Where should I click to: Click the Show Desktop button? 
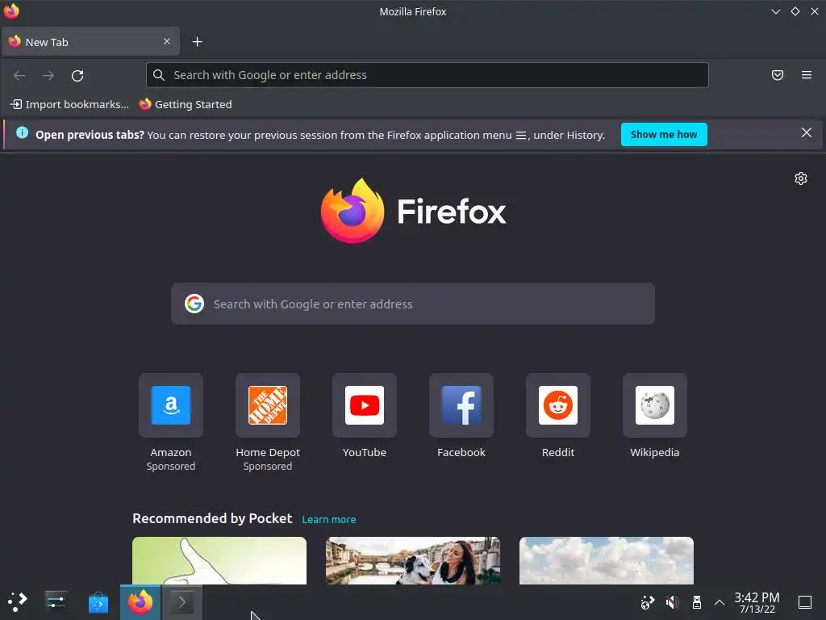[x=805, y=602]
